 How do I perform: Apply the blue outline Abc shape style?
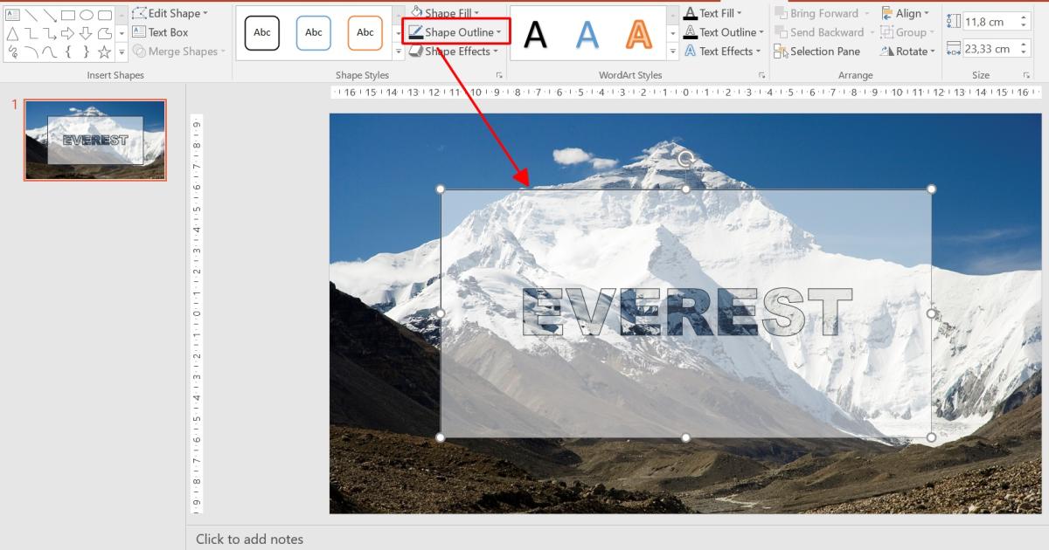[314, 32]
